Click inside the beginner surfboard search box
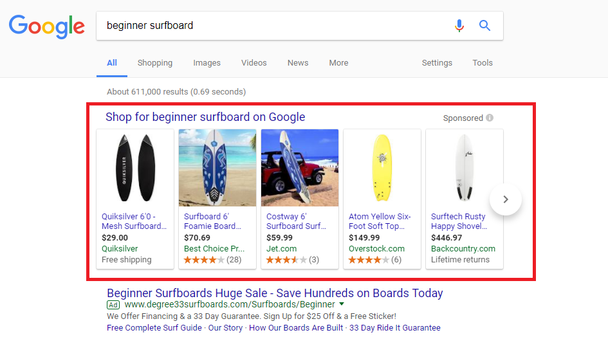Viewport: 608px width, 346px height. pyautogui.click(x=270, y=26)
